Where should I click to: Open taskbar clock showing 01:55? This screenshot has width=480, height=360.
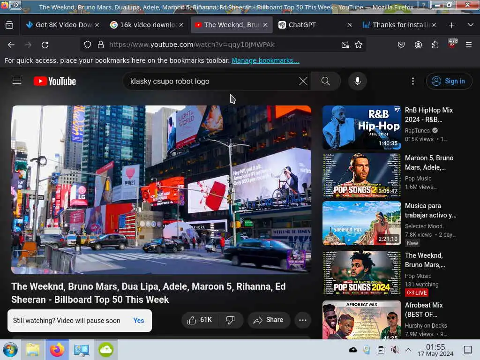pyautogui.click(x=435, y=350)
